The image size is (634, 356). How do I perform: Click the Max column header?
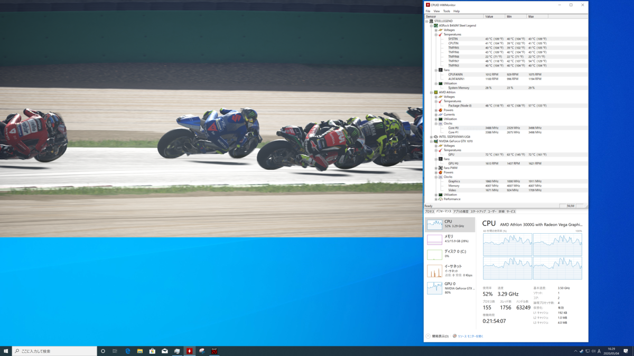click(537, 16)
